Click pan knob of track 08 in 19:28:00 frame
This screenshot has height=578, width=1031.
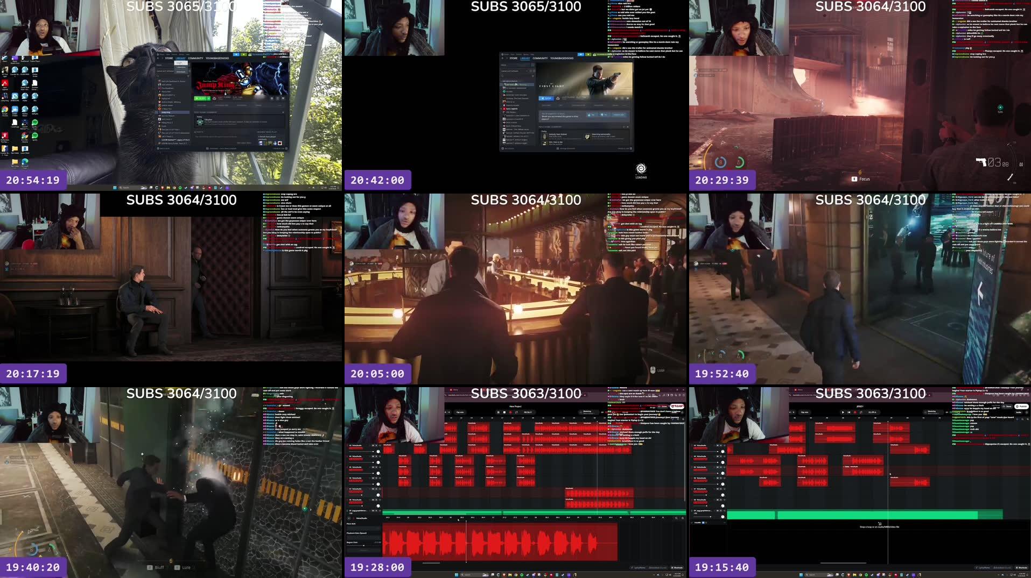click(x=378, y=506)
